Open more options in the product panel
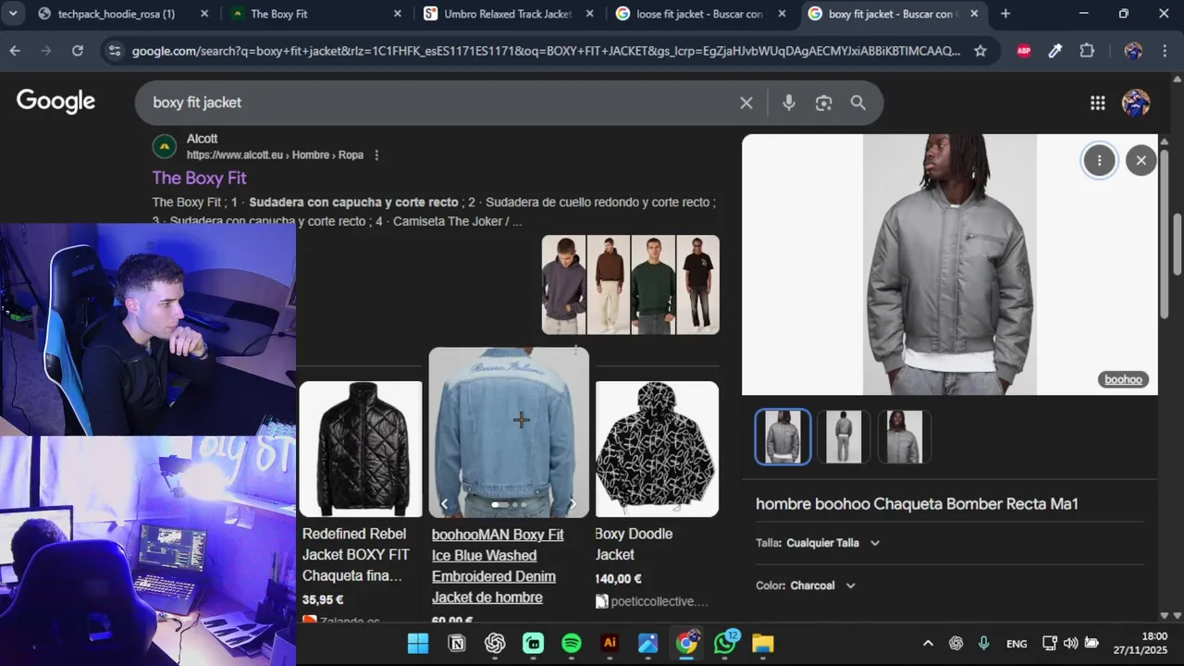Viewport: 1184px width, 666px height. [x=1099, y=160]
